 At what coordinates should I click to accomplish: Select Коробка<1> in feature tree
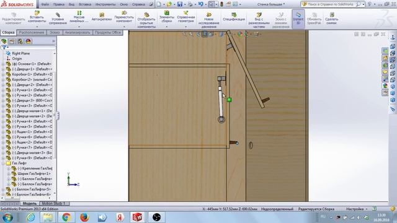click(x=32, y=74)
